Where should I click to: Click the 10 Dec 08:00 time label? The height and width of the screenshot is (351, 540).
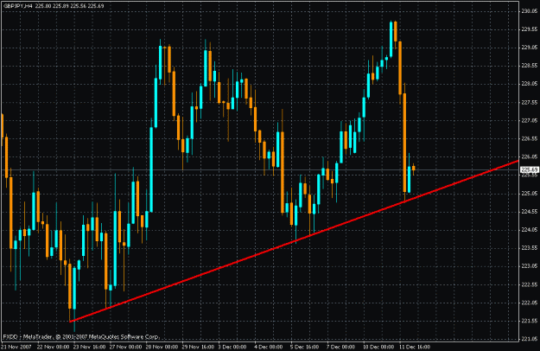click(x=378, y=347)
